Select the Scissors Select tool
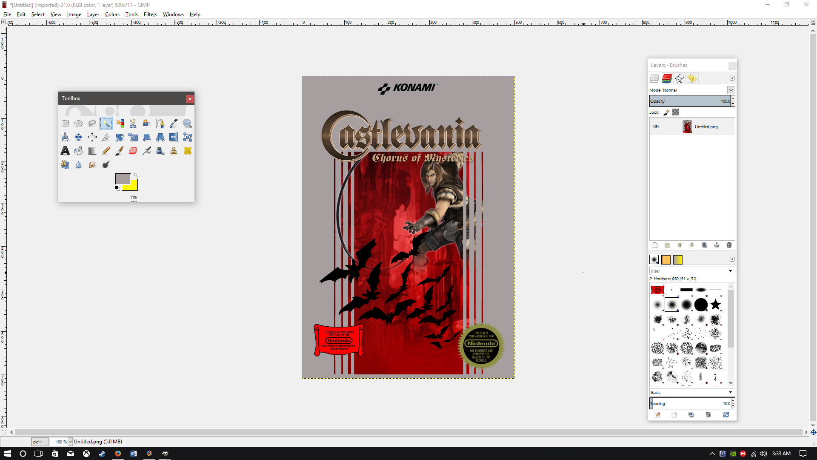The image size is (817, 460). (x=133, y=124)
